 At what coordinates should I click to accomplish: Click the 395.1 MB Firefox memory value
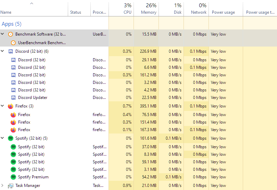(148, 106)
